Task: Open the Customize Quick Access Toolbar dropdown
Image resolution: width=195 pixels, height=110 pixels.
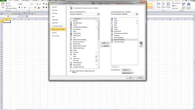Action: [x=137, y=14]
